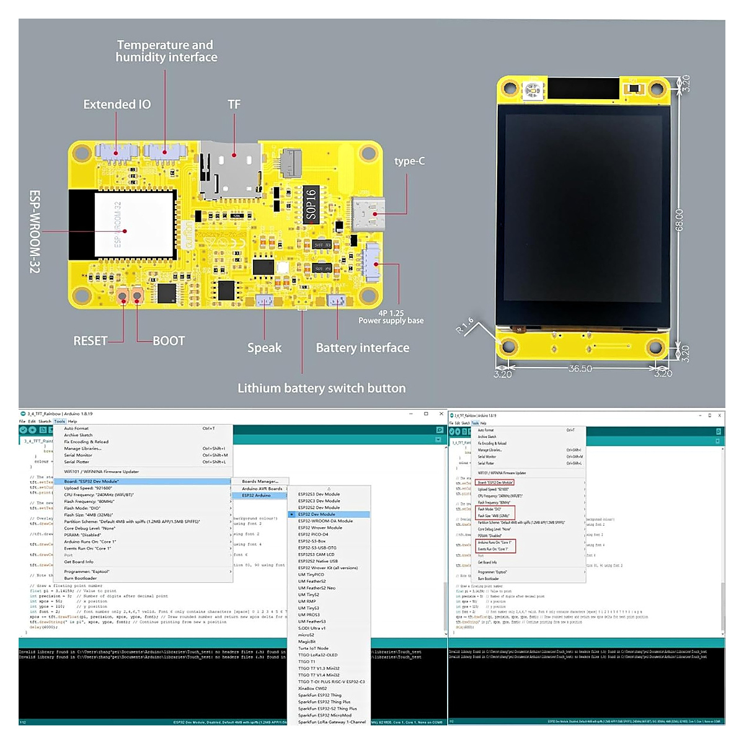Click Get Board Info in left Tools menu
This screenshot has height=744, width=744.
143,562
